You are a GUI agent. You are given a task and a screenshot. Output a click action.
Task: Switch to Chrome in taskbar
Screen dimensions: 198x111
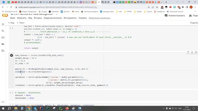pyautogui.click(x=29, y=109)
